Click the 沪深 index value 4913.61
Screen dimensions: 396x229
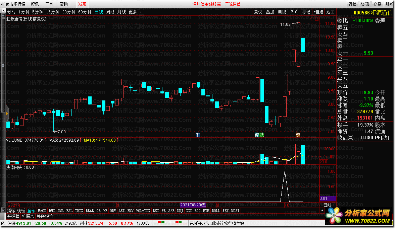coord(23,223)
